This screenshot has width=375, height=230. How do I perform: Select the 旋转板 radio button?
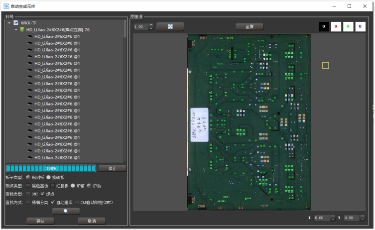pos(48,177)
